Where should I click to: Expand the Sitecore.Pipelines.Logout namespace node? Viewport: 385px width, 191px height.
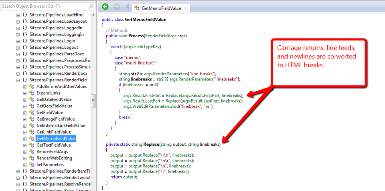coord(18,48)
